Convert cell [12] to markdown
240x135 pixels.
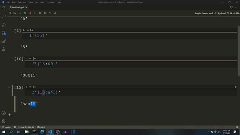coord(30,87)
